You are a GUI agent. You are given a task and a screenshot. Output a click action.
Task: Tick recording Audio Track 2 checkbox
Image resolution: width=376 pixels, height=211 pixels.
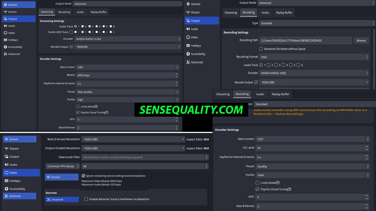269,65
